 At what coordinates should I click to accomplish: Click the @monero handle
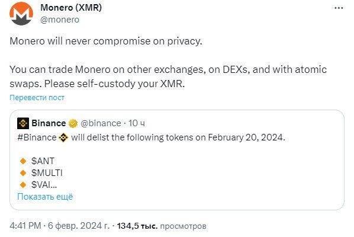click(x=60, y=20)
